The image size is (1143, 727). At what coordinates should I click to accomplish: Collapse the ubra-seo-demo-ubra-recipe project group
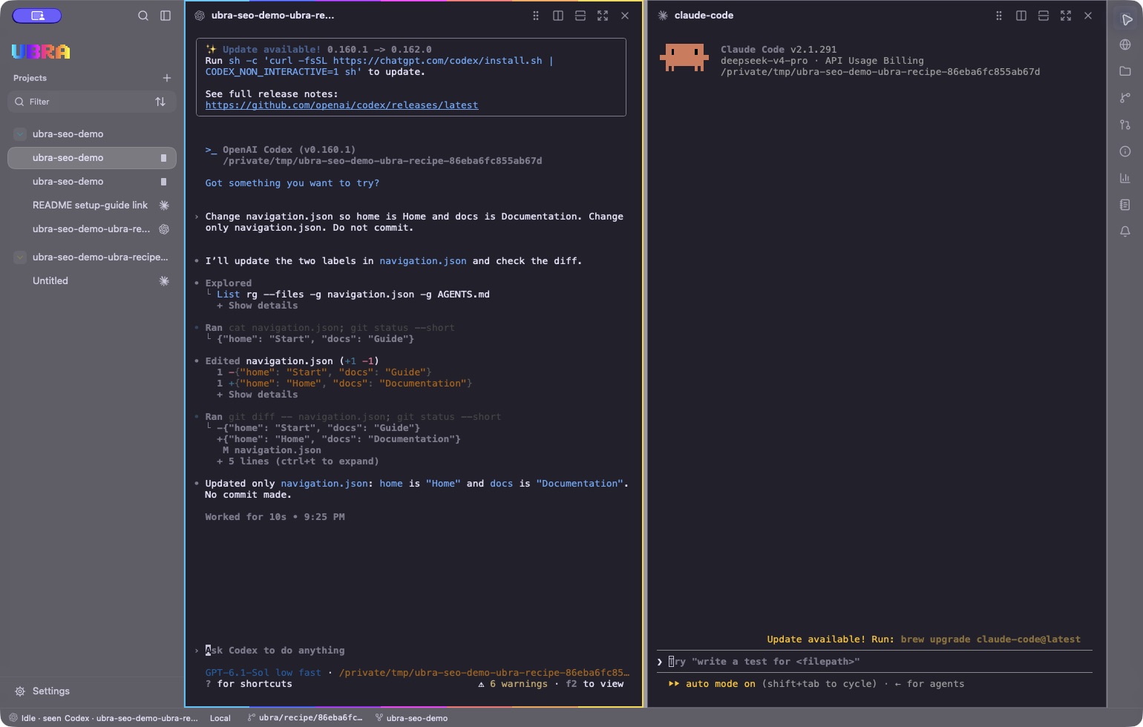click(x=20, y=257)
